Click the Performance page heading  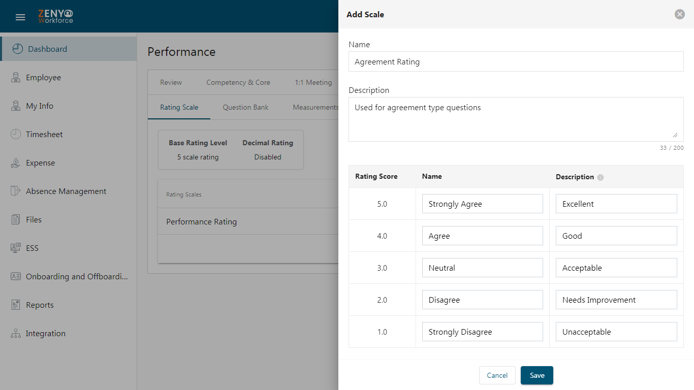[x=181, y=52]
